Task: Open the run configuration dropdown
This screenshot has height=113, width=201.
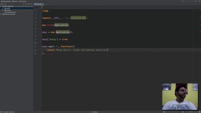Action: pyautogui.click(x=182, y=1)
